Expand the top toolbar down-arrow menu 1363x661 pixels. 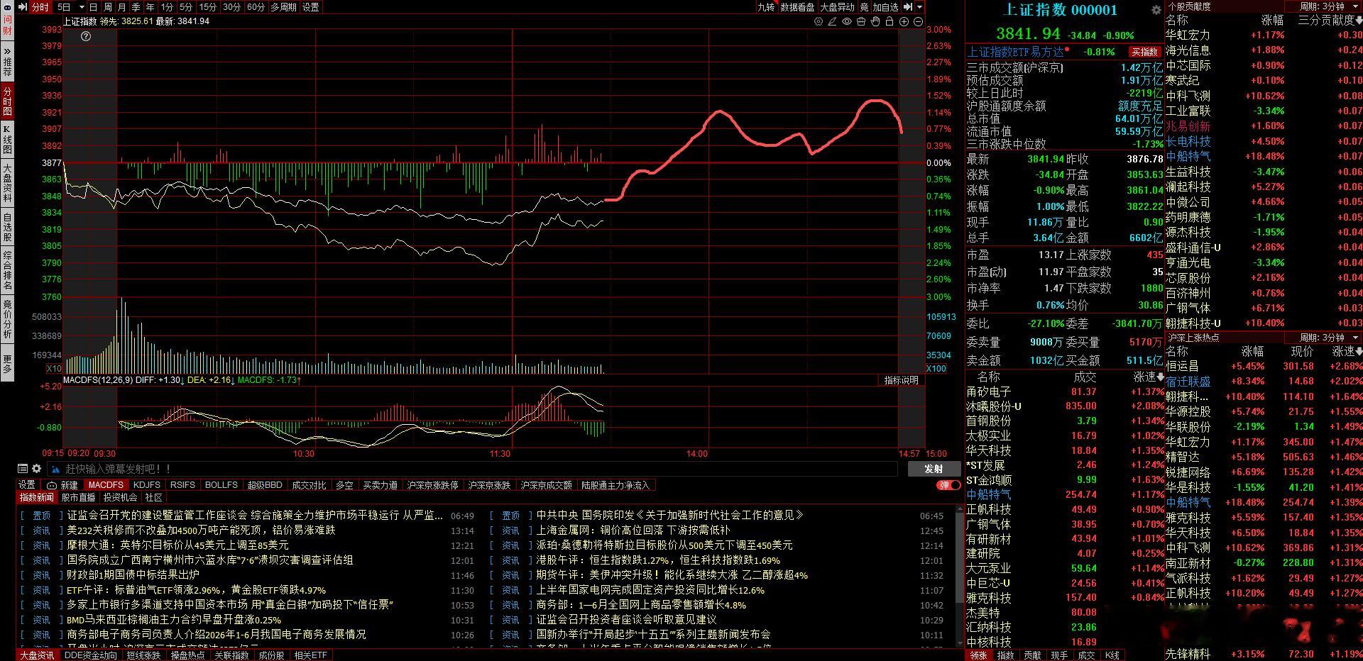tap(920, 7)
